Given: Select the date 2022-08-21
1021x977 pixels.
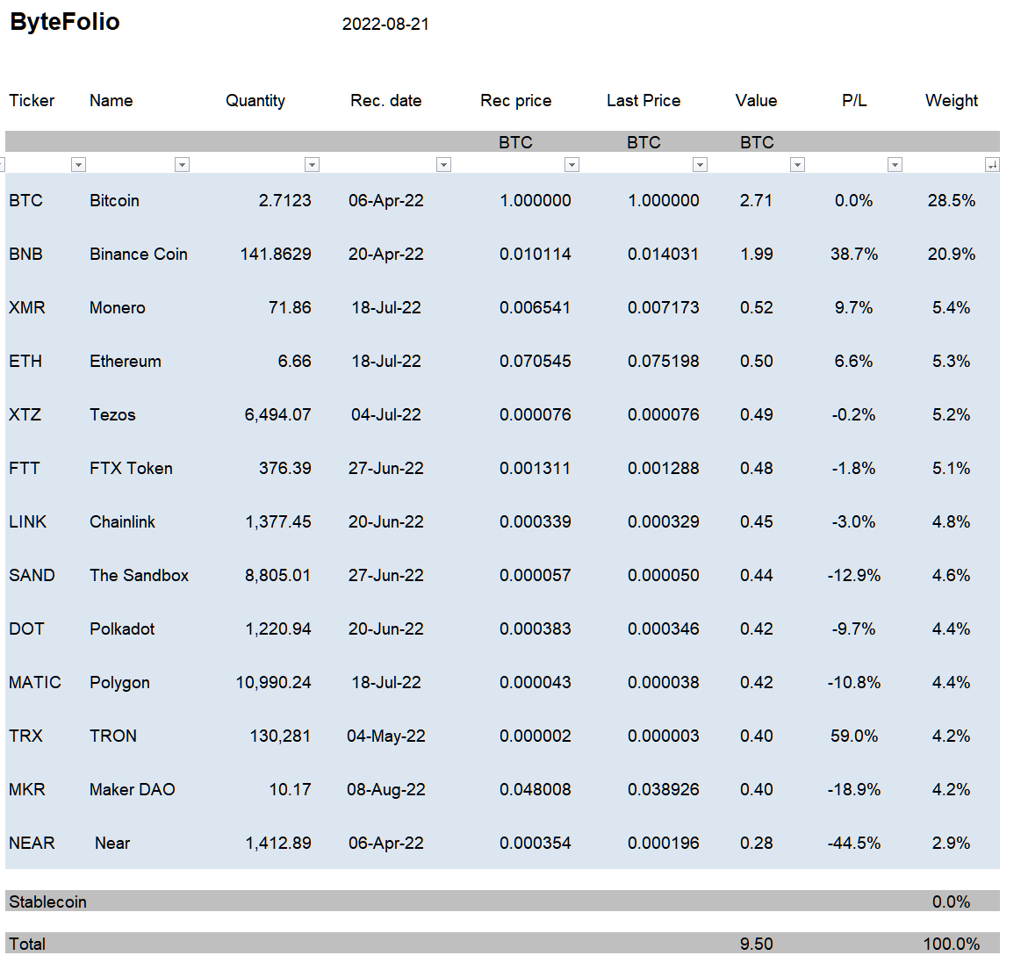Looking at the screenshot, I should 385,24.
